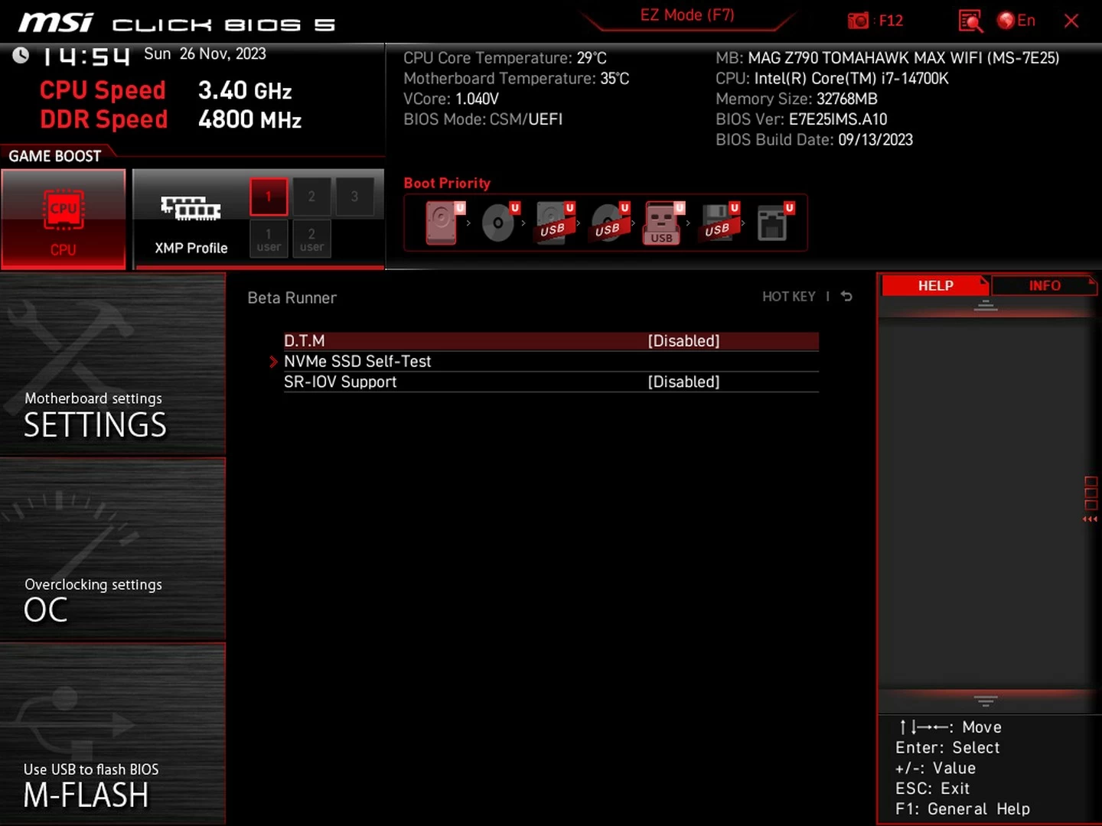The width and height of the screenshot is (1102, 826).
Task: Open M-FLASH to flash BIOS from USB
Action: click(x=112, y=734)
